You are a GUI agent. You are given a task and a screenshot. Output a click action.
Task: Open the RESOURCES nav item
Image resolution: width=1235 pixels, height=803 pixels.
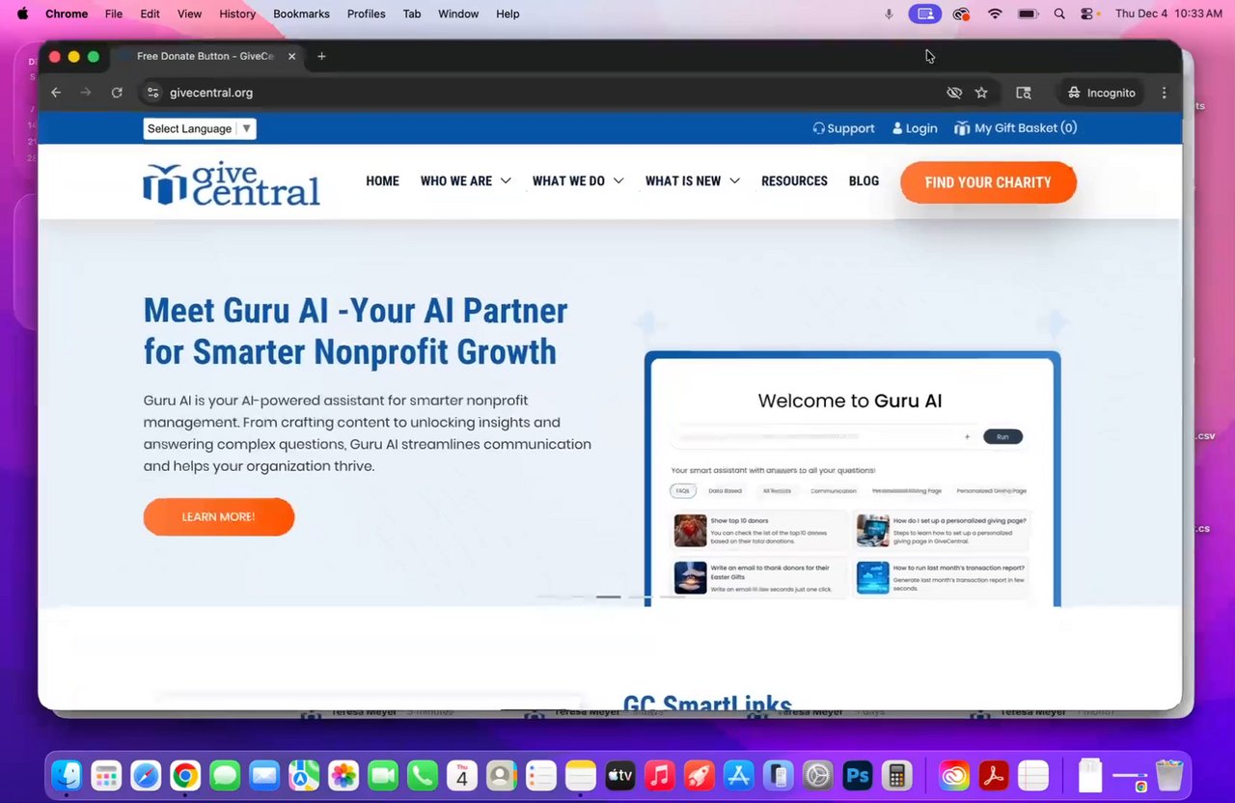tap(794, 181)
